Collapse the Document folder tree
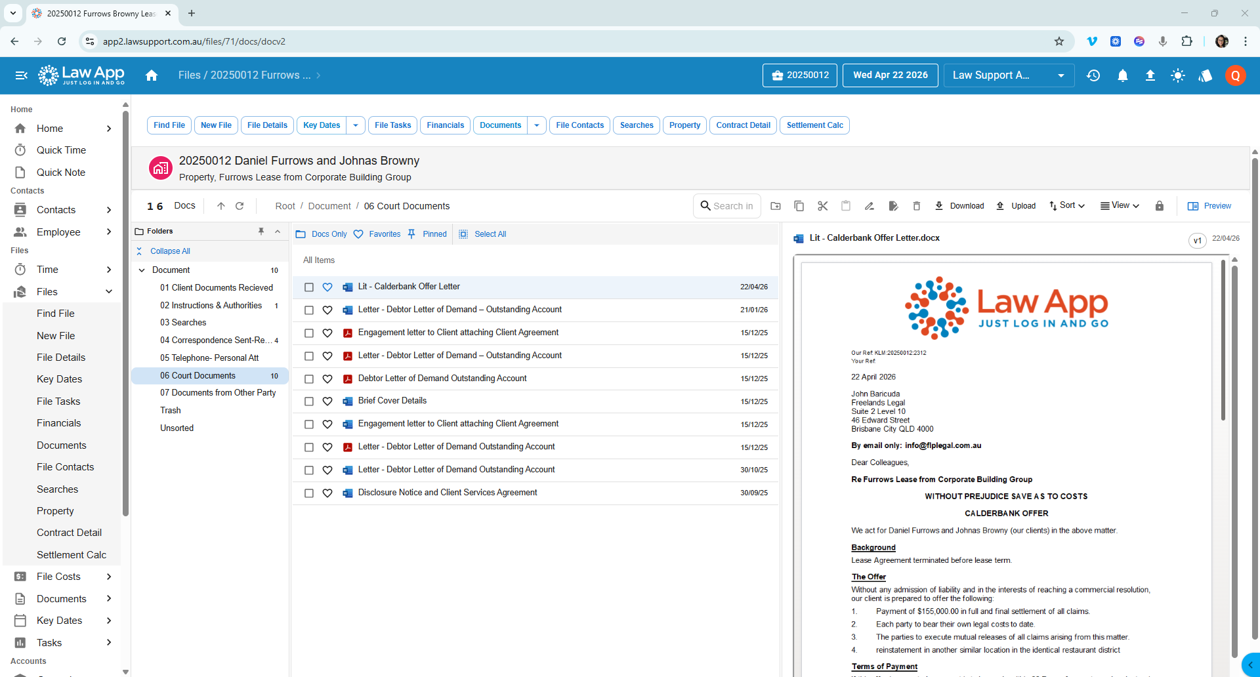Image resolution: width=1260 pixels, height=677 pixels. coord(141,270)
